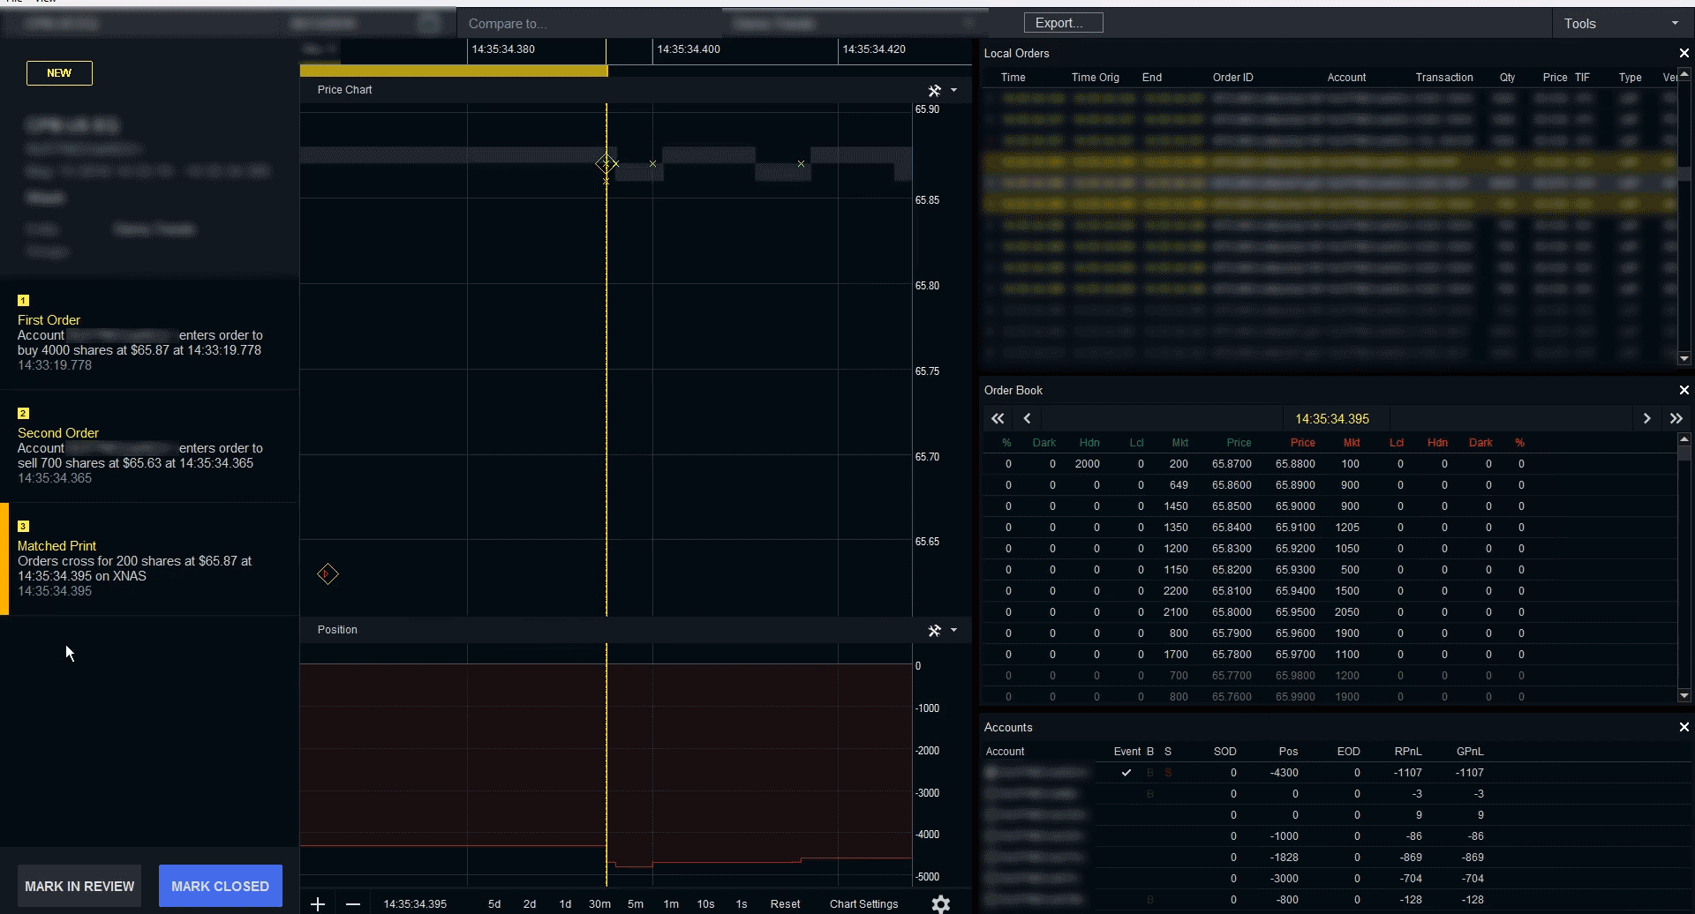Sort Local Orders by Qty column

[x=1507, y=78]
